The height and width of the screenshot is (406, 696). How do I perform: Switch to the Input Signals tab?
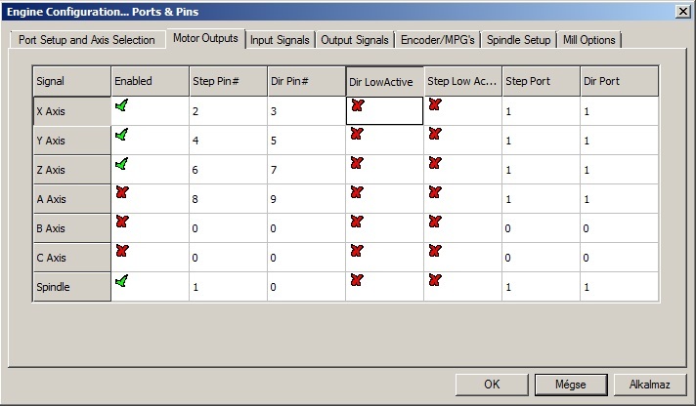[x=280, y=40]
